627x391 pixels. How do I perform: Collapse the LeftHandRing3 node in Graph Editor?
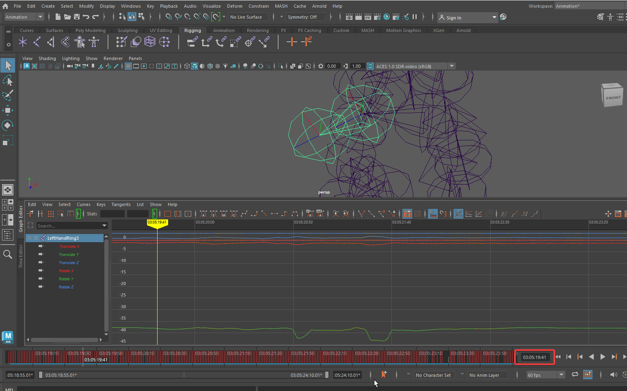[30, 238]
